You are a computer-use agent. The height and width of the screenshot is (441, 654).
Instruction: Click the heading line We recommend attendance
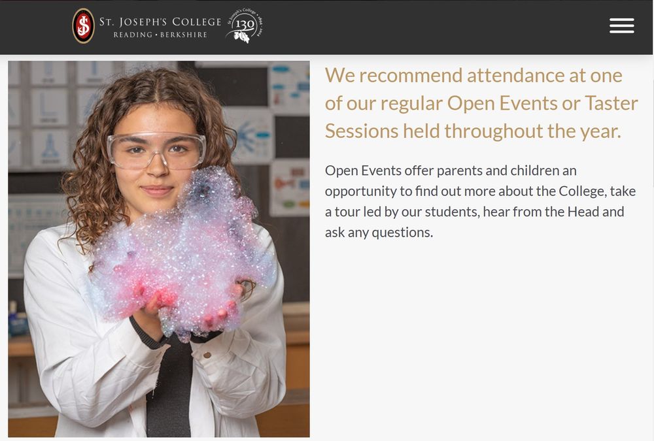(473, 75)
